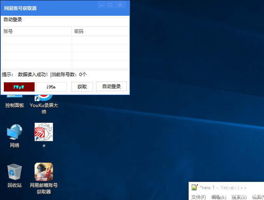
Task: Open 搜索(S) menu in Notepad++
Action: pos(239,197)
